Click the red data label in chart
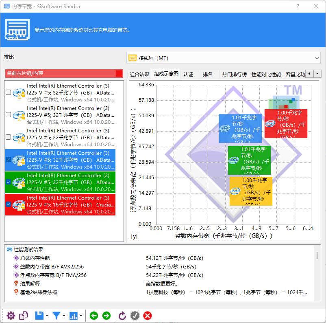Viewport: 326px width, 323px height. (286, 123)
